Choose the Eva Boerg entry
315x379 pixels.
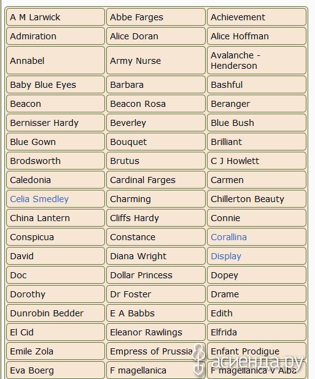tap(55, 370)
